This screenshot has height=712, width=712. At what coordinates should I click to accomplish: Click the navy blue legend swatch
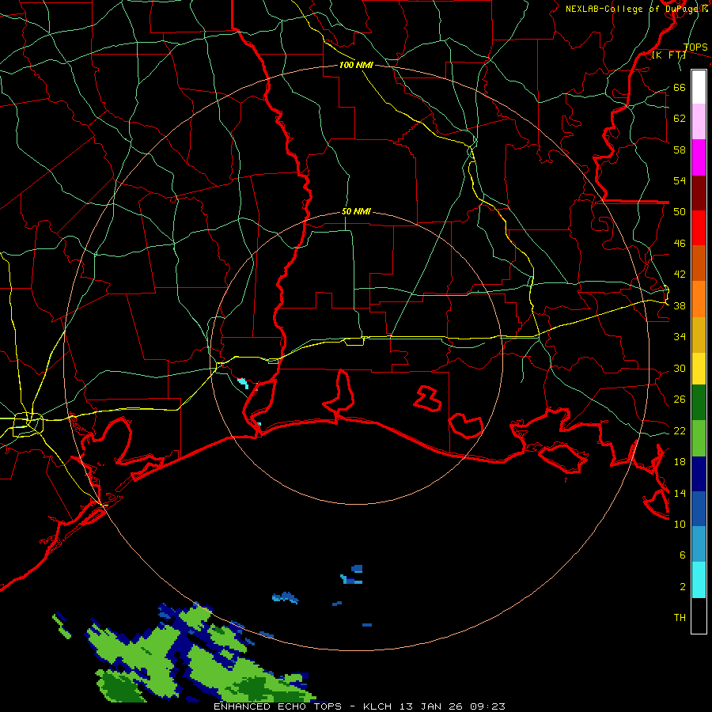pyautogui.click(x=699, y=474)
